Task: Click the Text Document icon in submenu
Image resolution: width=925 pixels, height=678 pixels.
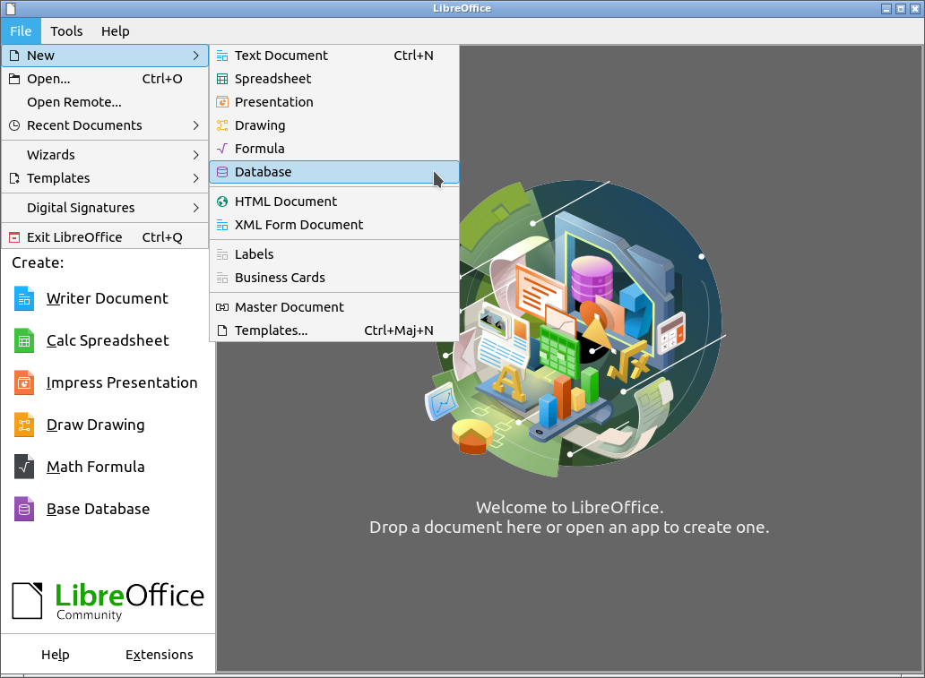Action: click(222, 56)
